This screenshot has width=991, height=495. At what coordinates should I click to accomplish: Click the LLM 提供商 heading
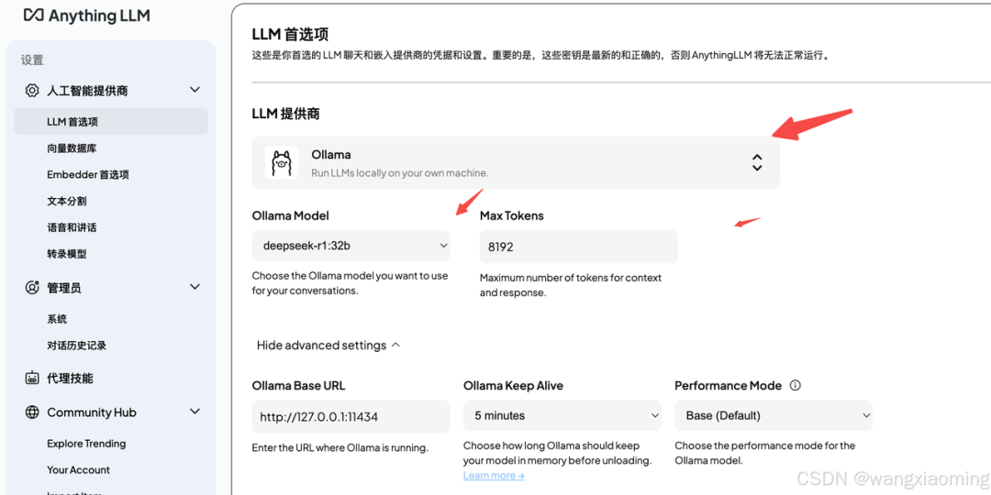pos(285,114)
